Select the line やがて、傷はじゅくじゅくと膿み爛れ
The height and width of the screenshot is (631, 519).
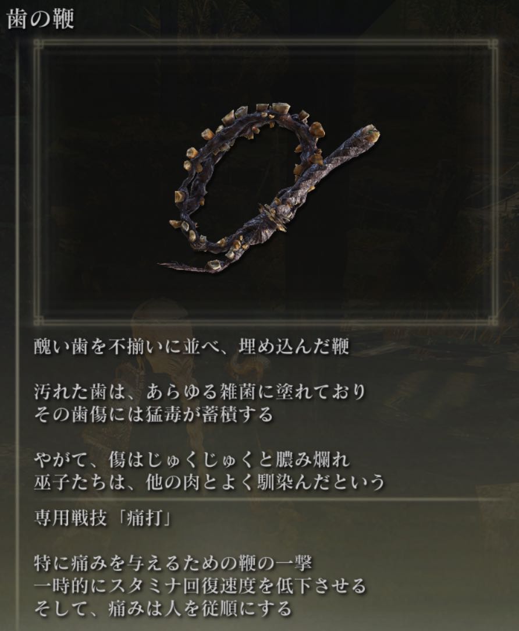point(192,459)
